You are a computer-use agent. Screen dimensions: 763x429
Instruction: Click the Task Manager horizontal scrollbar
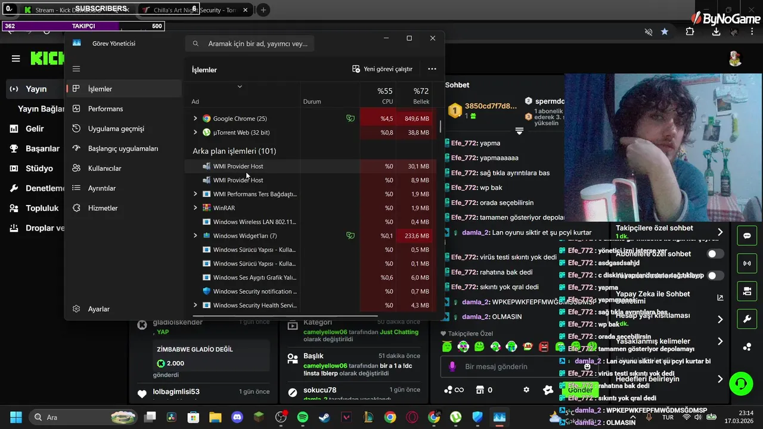point(284,316)
